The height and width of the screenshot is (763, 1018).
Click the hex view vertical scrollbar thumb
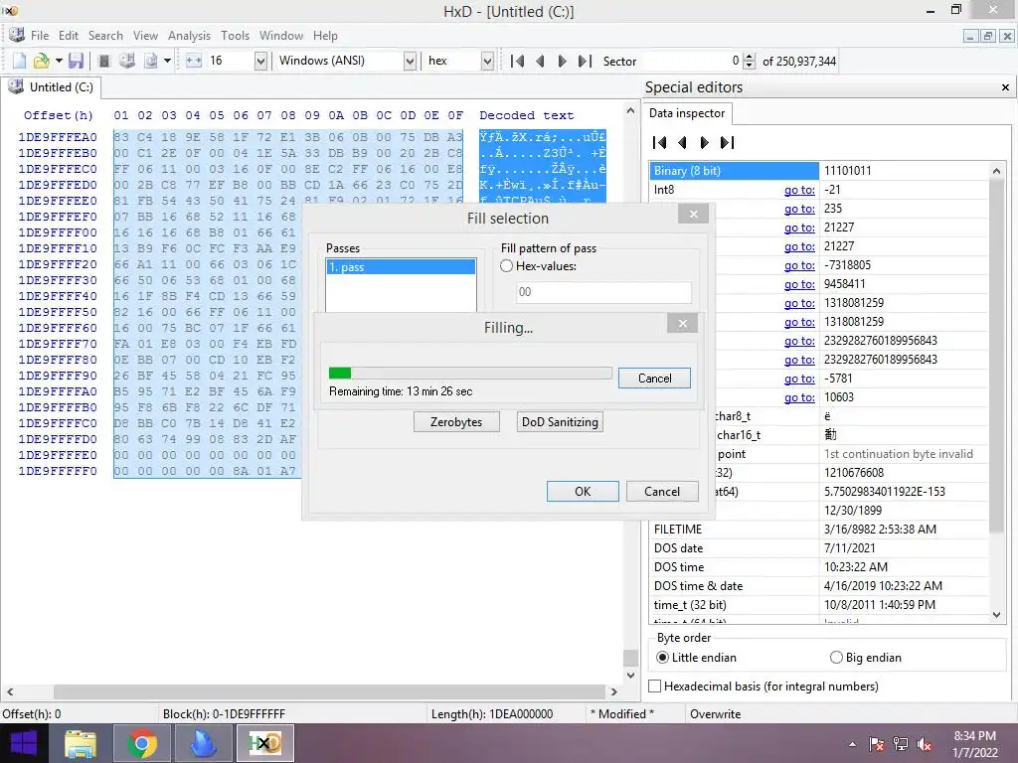[x=630, y=658]
